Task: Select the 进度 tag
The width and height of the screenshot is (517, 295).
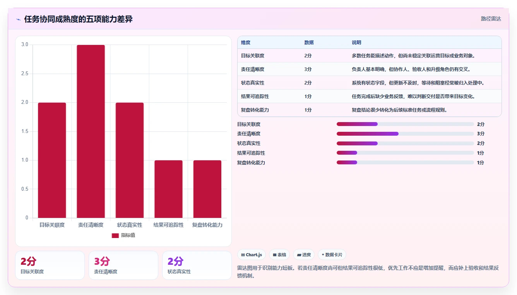Action: [304, 255]
